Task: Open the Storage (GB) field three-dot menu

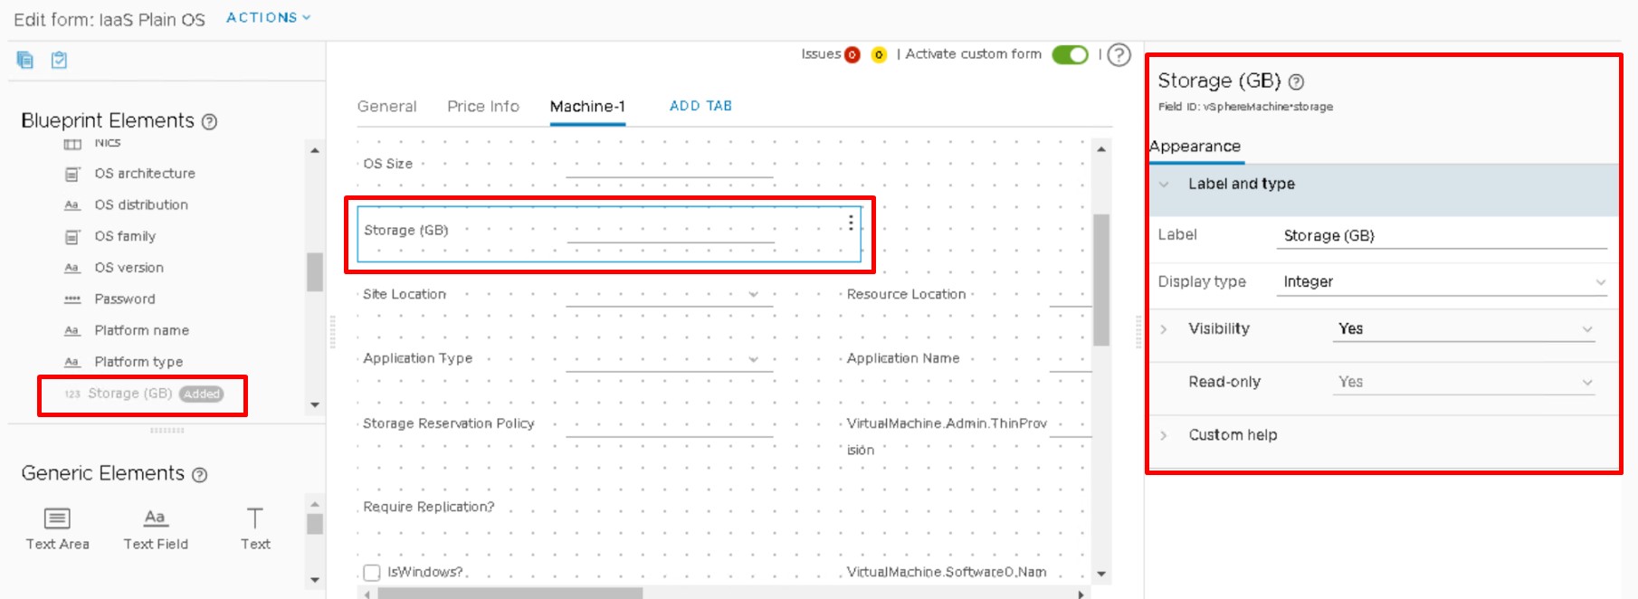Action: (x=851, y=223)
